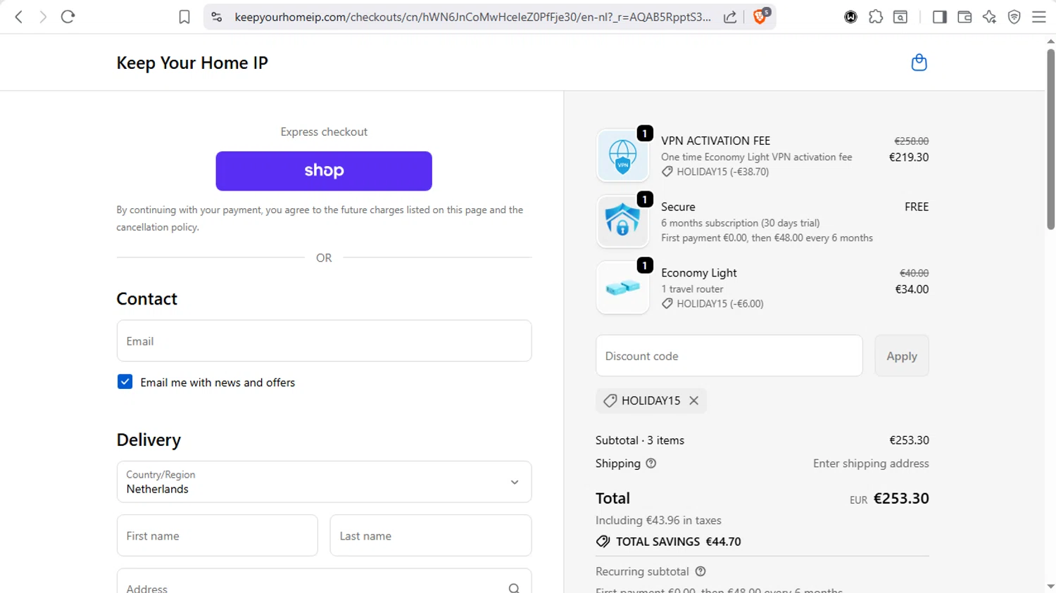This screenshot has width=1056, height=593.
Task: Open the Brave Wallet icon
Action: pyautogui.click(x=964, y=17)
